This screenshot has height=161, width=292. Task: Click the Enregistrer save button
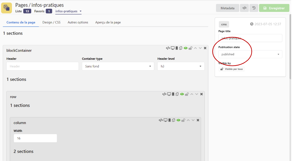(274, 8)
